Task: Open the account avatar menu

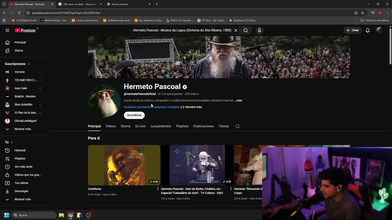Action: (x=379, y=30)
